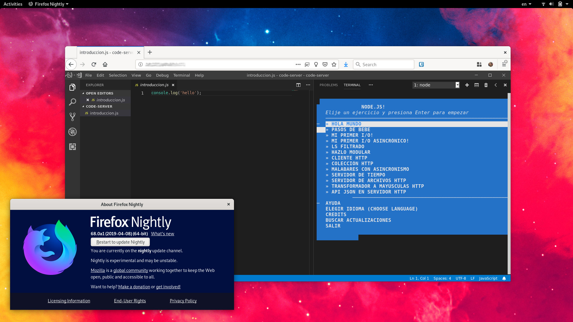
Task: Split the terminal pane
Action: pyautogui.click(x=477, y=85)
